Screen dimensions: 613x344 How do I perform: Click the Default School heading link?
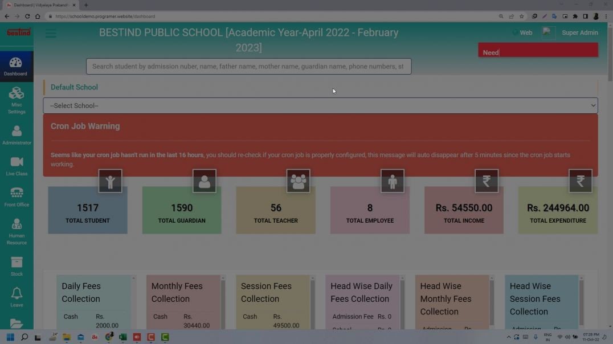(x=74, y=87)
